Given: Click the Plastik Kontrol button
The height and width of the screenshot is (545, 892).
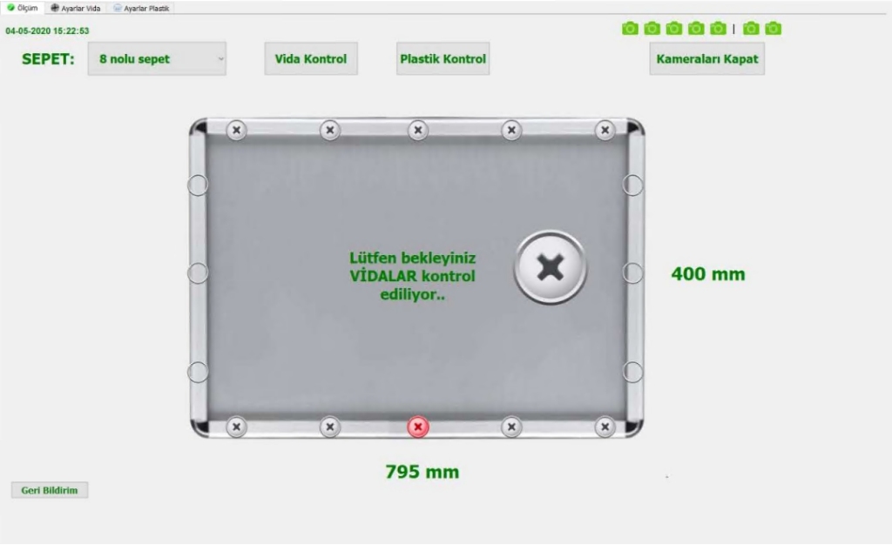Looking at the screenshot, I should (443, 58).
